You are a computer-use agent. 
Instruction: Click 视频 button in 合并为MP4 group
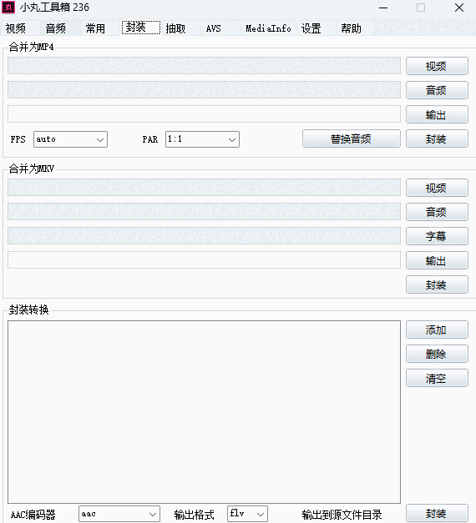[x=437, y=66]
